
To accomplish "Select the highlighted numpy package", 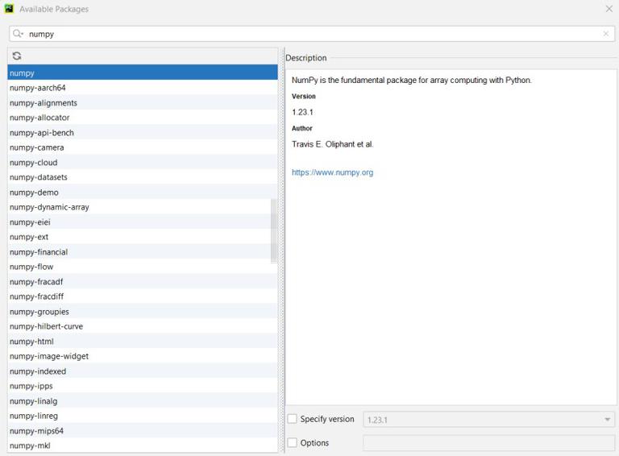I will pyautogui.click(x=143, y=73).
